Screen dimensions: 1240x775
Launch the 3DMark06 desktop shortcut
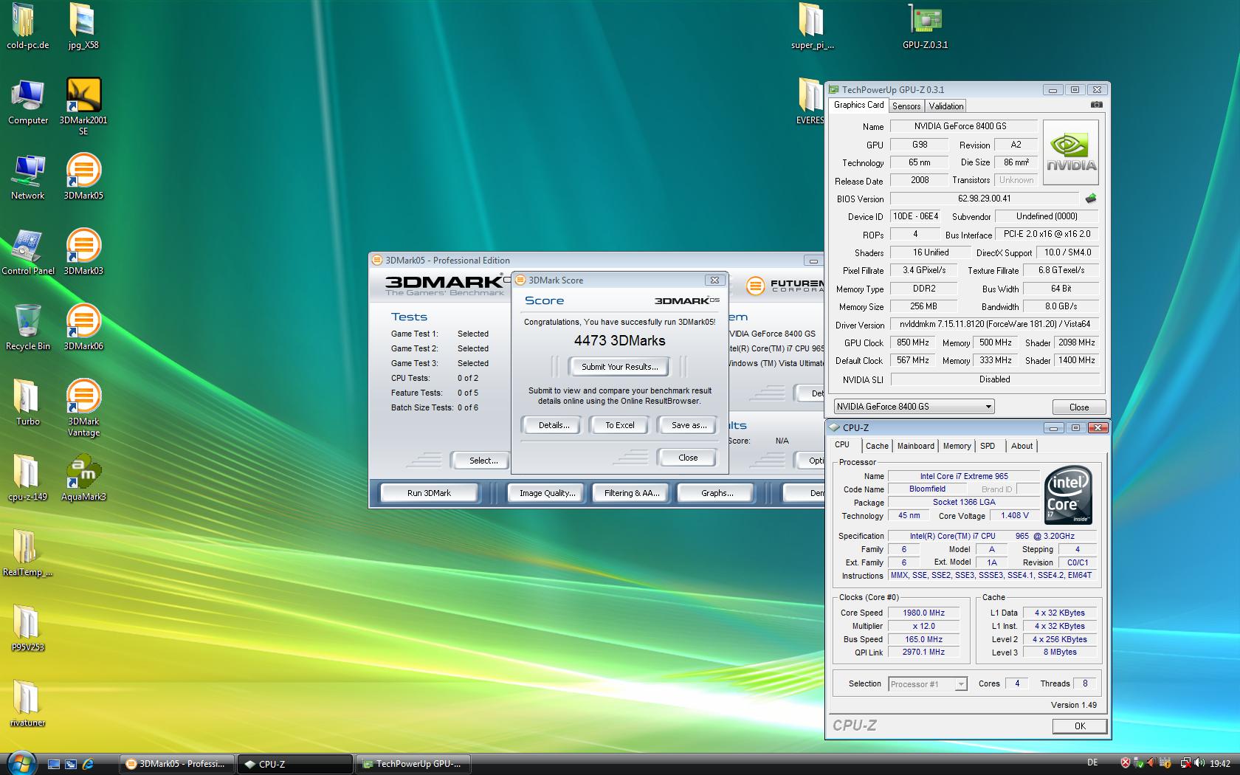(83, 328)
